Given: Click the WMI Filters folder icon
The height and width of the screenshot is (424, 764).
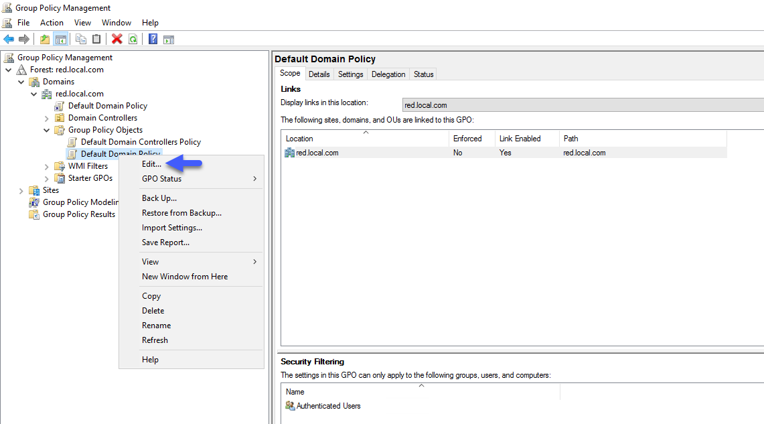Looking at the screenshot, I should 60,166.
